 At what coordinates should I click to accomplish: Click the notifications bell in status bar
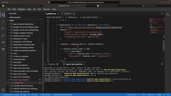(x=164, y=95)
